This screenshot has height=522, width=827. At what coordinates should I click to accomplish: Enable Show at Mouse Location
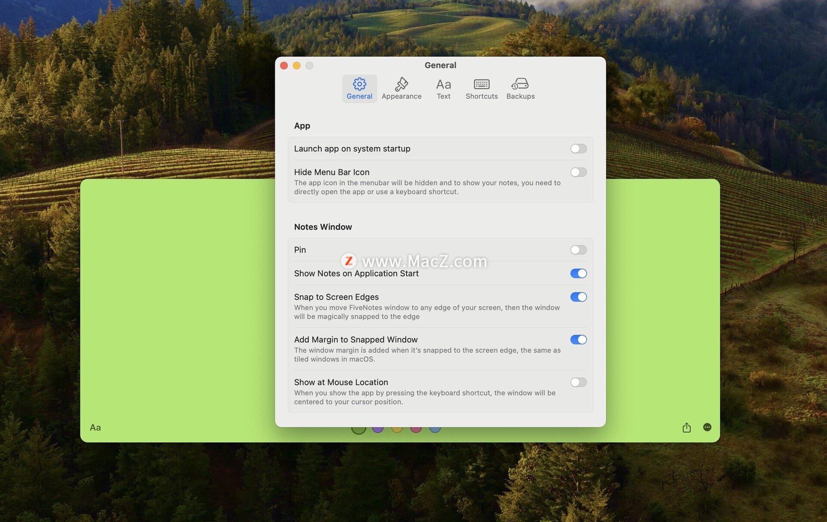coord(578,382)
